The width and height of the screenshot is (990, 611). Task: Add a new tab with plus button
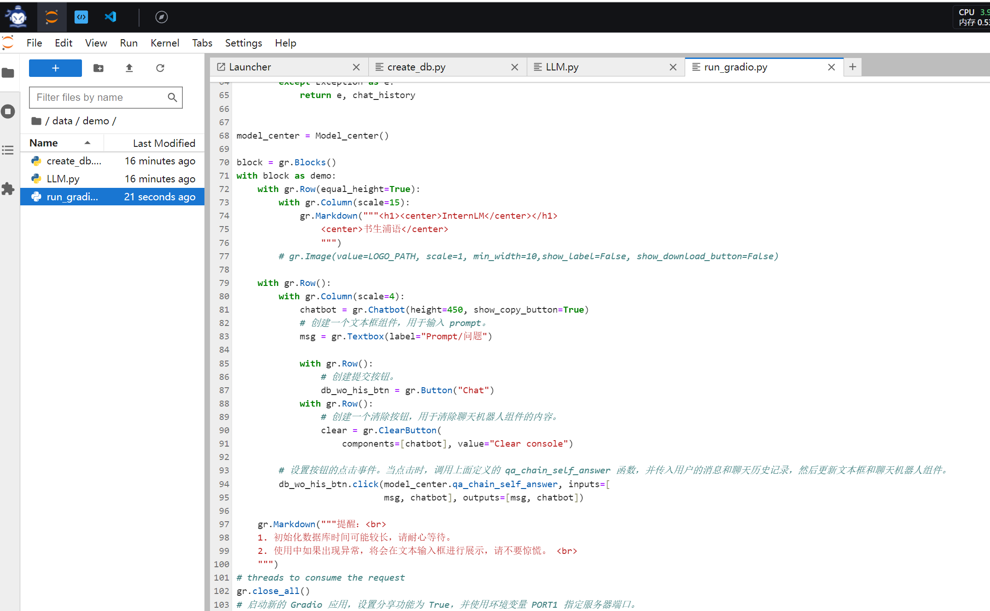click(x=852, y=67)
